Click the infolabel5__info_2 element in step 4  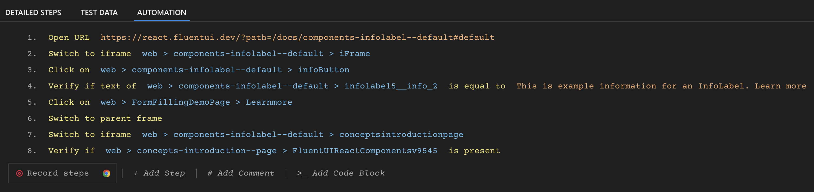tap(391, 86)
